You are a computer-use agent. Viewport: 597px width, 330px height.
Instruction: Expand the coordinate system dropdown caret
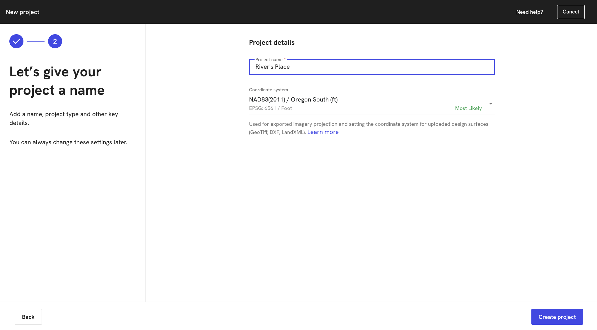coord(490,103)
